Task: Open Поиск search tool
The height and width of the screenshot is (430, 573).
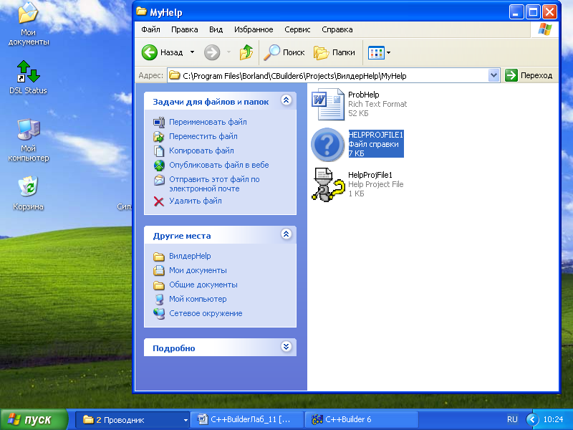Action: [x=284, y=52]
